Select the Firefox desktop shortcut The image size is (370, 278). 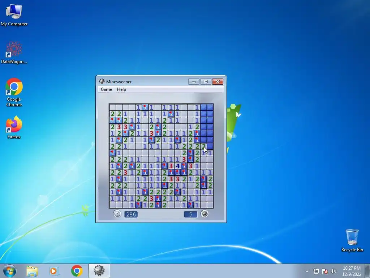(x=14, y=127)
